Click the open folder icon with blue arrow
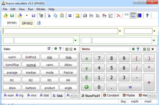The width and height of the screenshot is (159, 105). (20, 16)
